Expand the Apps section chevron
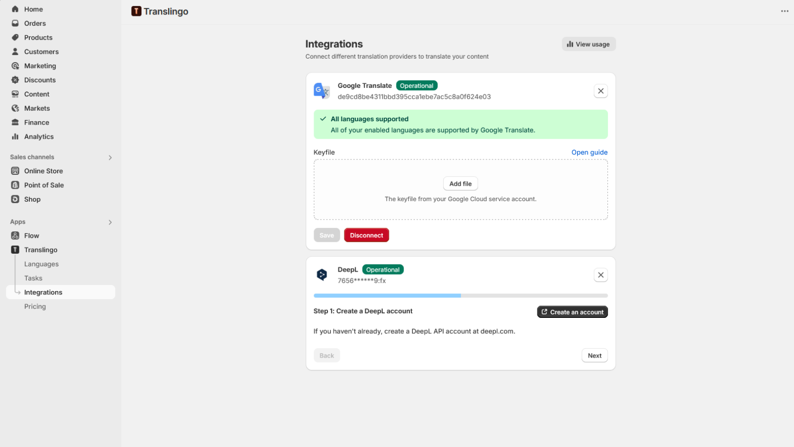The width and height of the screenshot is (794, 447). tap(110, 222)
